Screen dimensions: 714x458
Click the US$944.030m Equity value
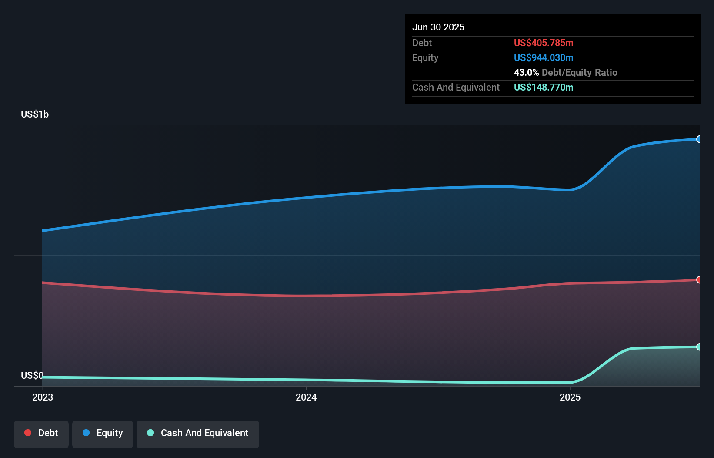click(544, 57)
